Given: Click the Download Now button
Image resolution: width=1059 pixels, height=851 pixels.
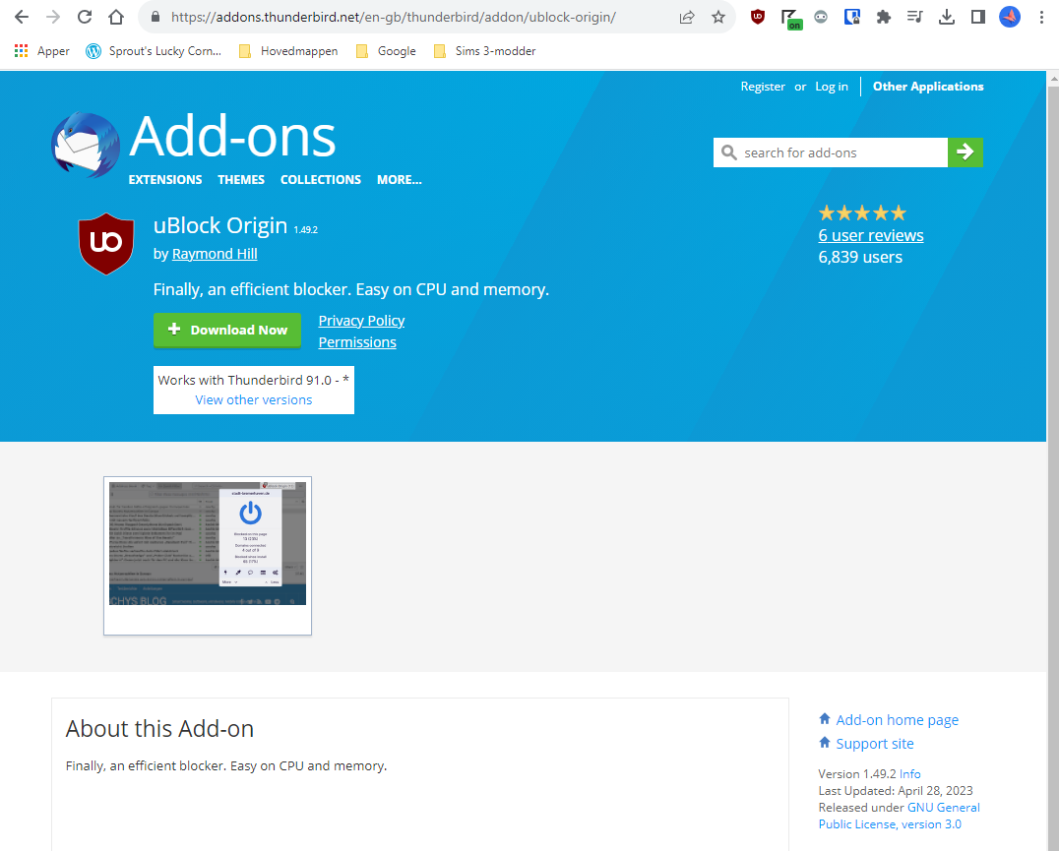Looking at the screenshot, I should click(226, 330).
